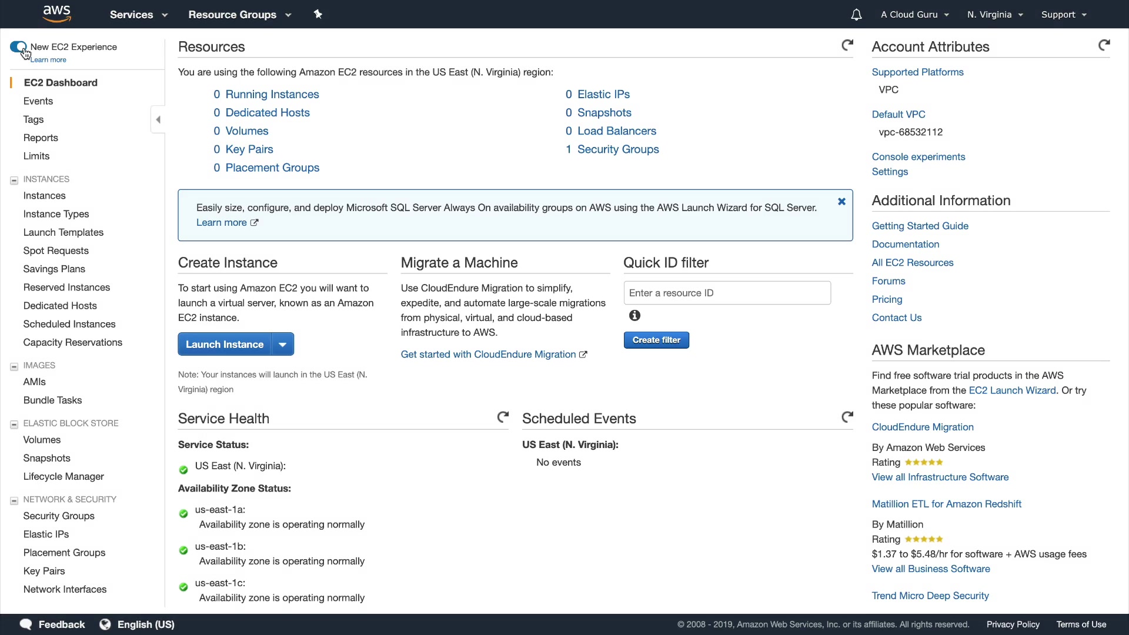Open the N. Virginia region dropdown
The width and height of the screenshot is (1129, 635).
[x=995, y=15]
